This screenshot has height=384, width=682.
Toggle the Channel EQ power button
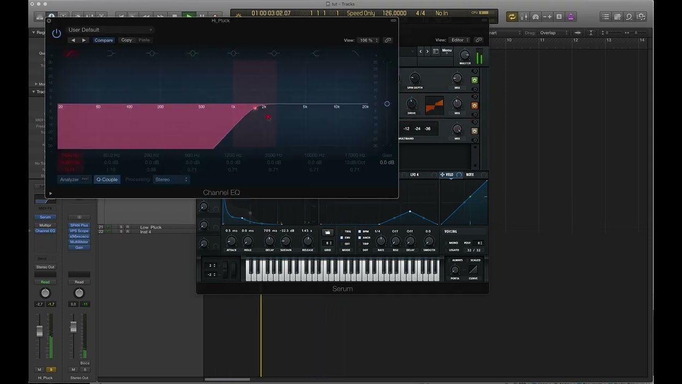point(56,33)
